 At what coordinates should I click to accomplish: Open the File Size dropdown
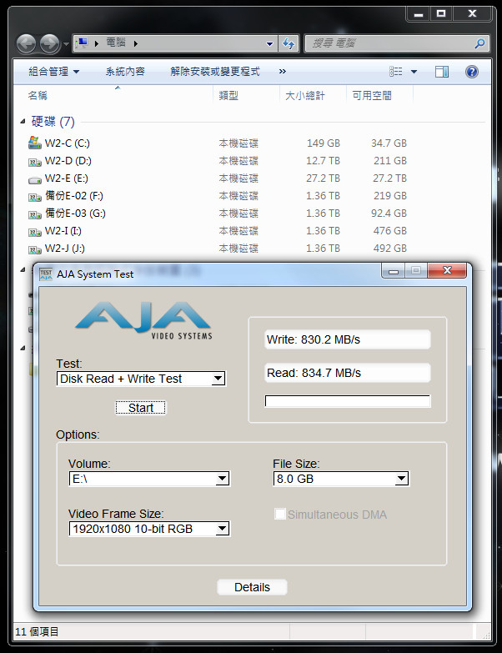(341, 479)
